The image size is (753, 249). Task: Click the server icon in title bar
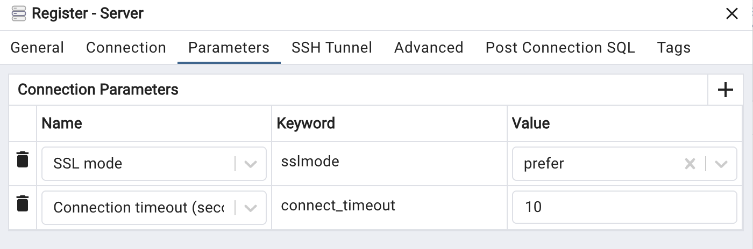(x=18, y=13)
